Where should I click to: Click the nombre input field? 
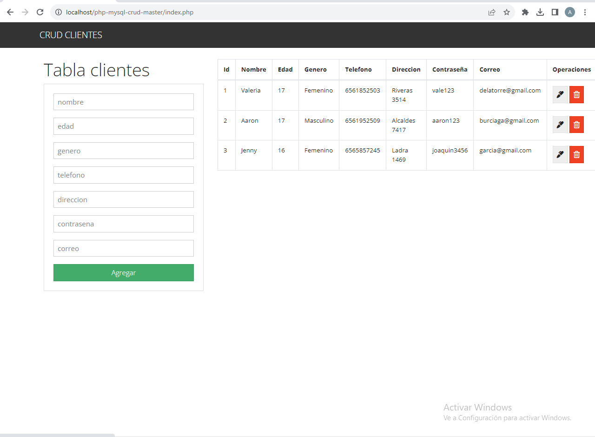pos(123,101)
